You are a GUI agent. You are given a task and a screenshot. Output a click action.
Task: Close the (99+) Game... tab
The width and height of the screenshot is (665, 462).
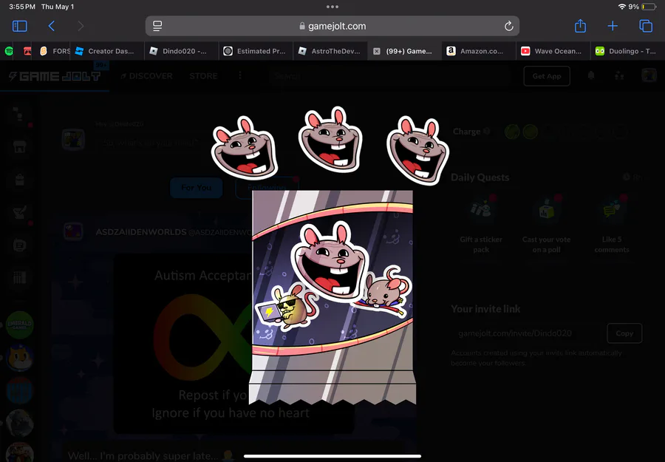coord(377,51)
